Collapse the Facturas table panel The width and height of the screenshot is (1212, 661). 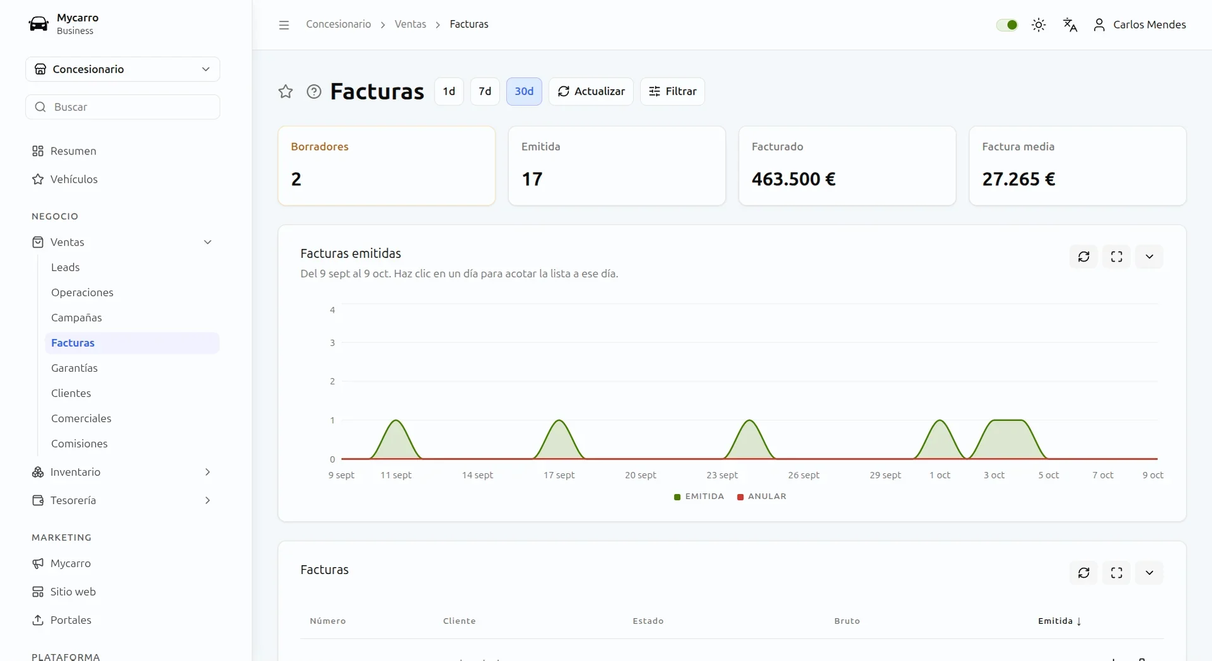[x=1150, y=573]
